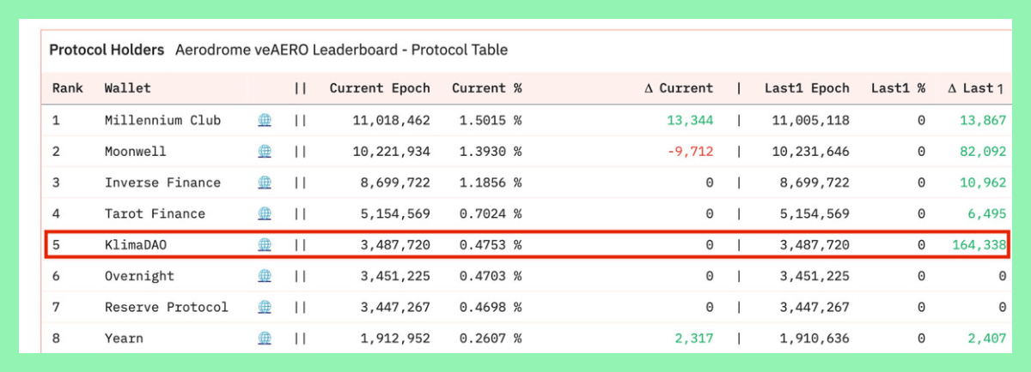
Task: Sort by Current % column header
Action: coord(487,88)
